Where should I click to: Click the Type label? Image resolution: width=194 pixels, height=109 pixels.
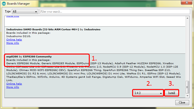pyautogui.click(x=8, y=12)
